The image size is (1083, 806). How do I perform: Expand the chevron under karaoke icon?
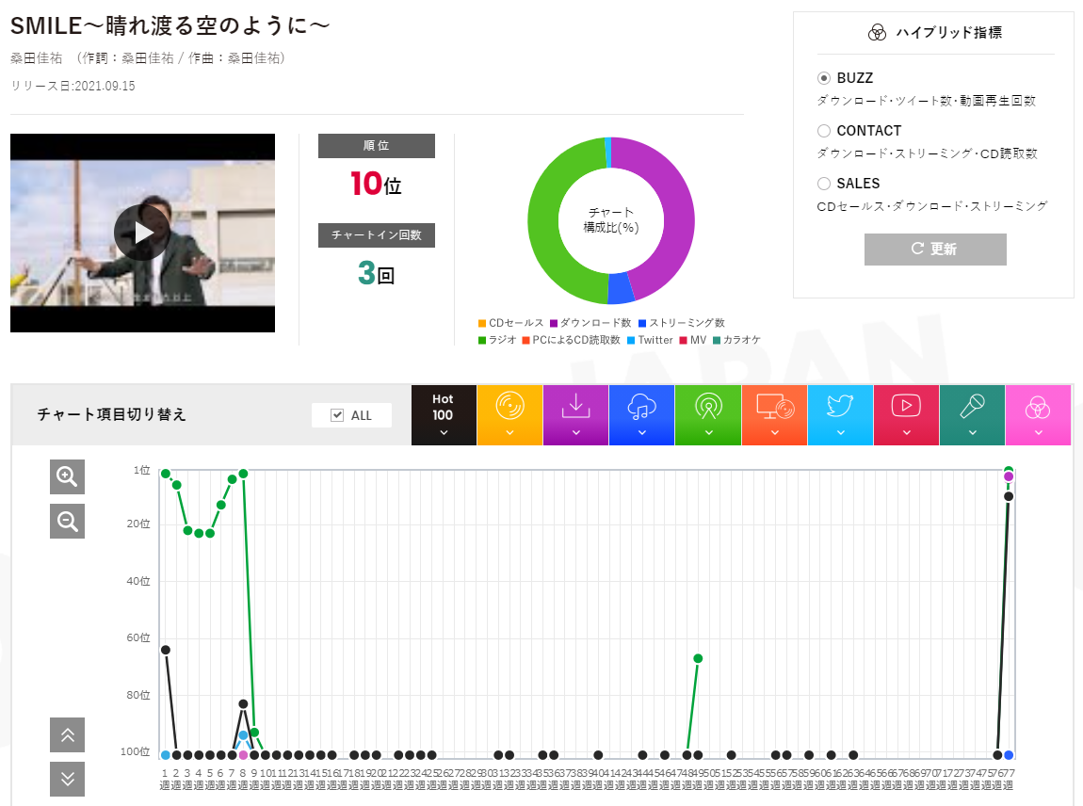[x=973, y=433]
